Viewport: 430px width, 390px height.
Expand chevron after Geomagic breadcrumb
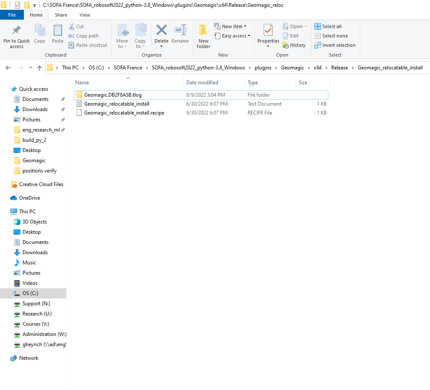coord(309,68)
